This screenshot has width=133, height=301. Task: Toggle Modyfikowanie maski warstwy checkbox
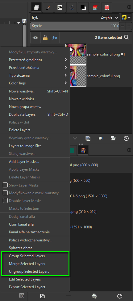click(5, 193)
